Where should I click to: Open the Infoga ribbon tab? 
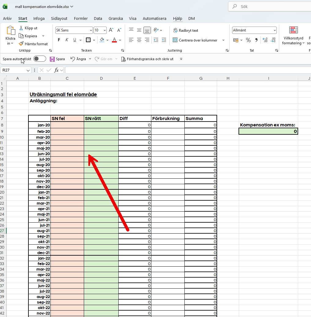click(39, 19)
